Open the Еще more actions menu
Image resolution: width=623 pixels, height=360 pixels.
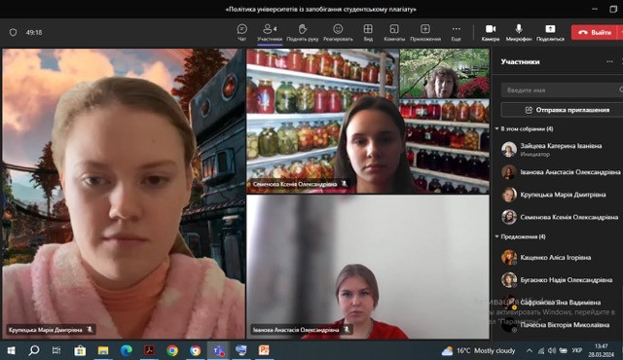tap(457, 32)
